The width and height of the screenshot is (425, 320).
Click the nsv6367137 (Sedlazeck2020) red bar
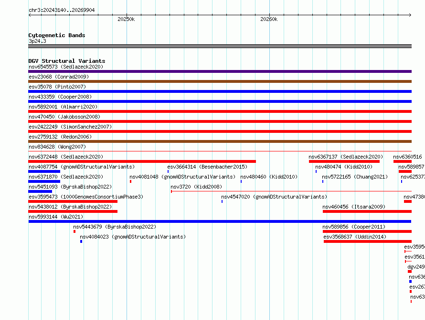[344, 161]
